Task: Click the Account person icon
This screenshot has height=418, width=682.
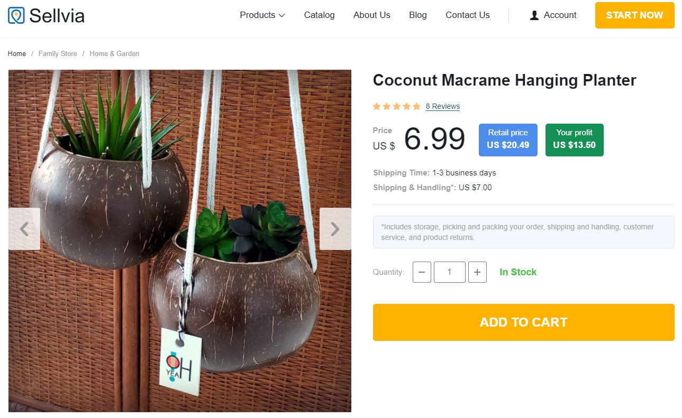Action: pyautogui.click(x=534, y=15)
